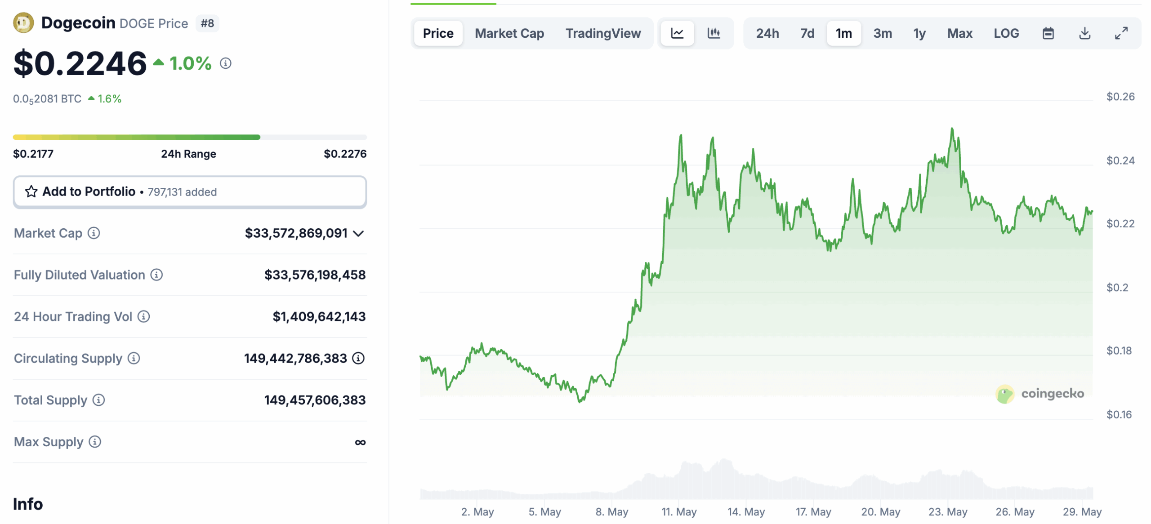
Task: Select the #8 rank badge
Action: pyautogui.click(x=207, y=23)
